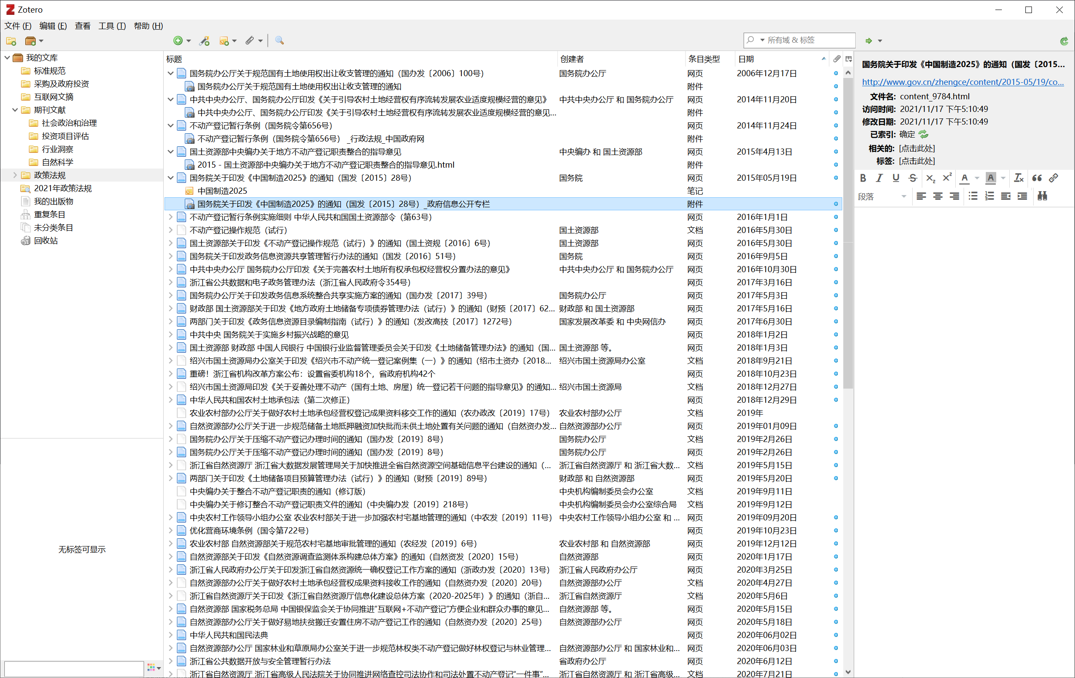The height and width of the screenshot is (678, 1075).
Task: Click the green sync icon
Action: click(1064, 41)
